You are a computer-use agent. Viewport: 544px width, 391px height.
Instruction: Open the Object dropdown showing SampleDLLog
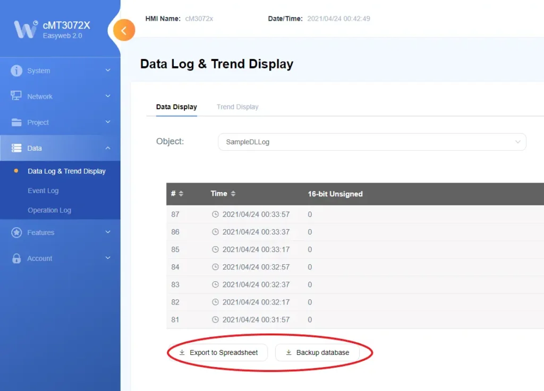coord(372,142)
